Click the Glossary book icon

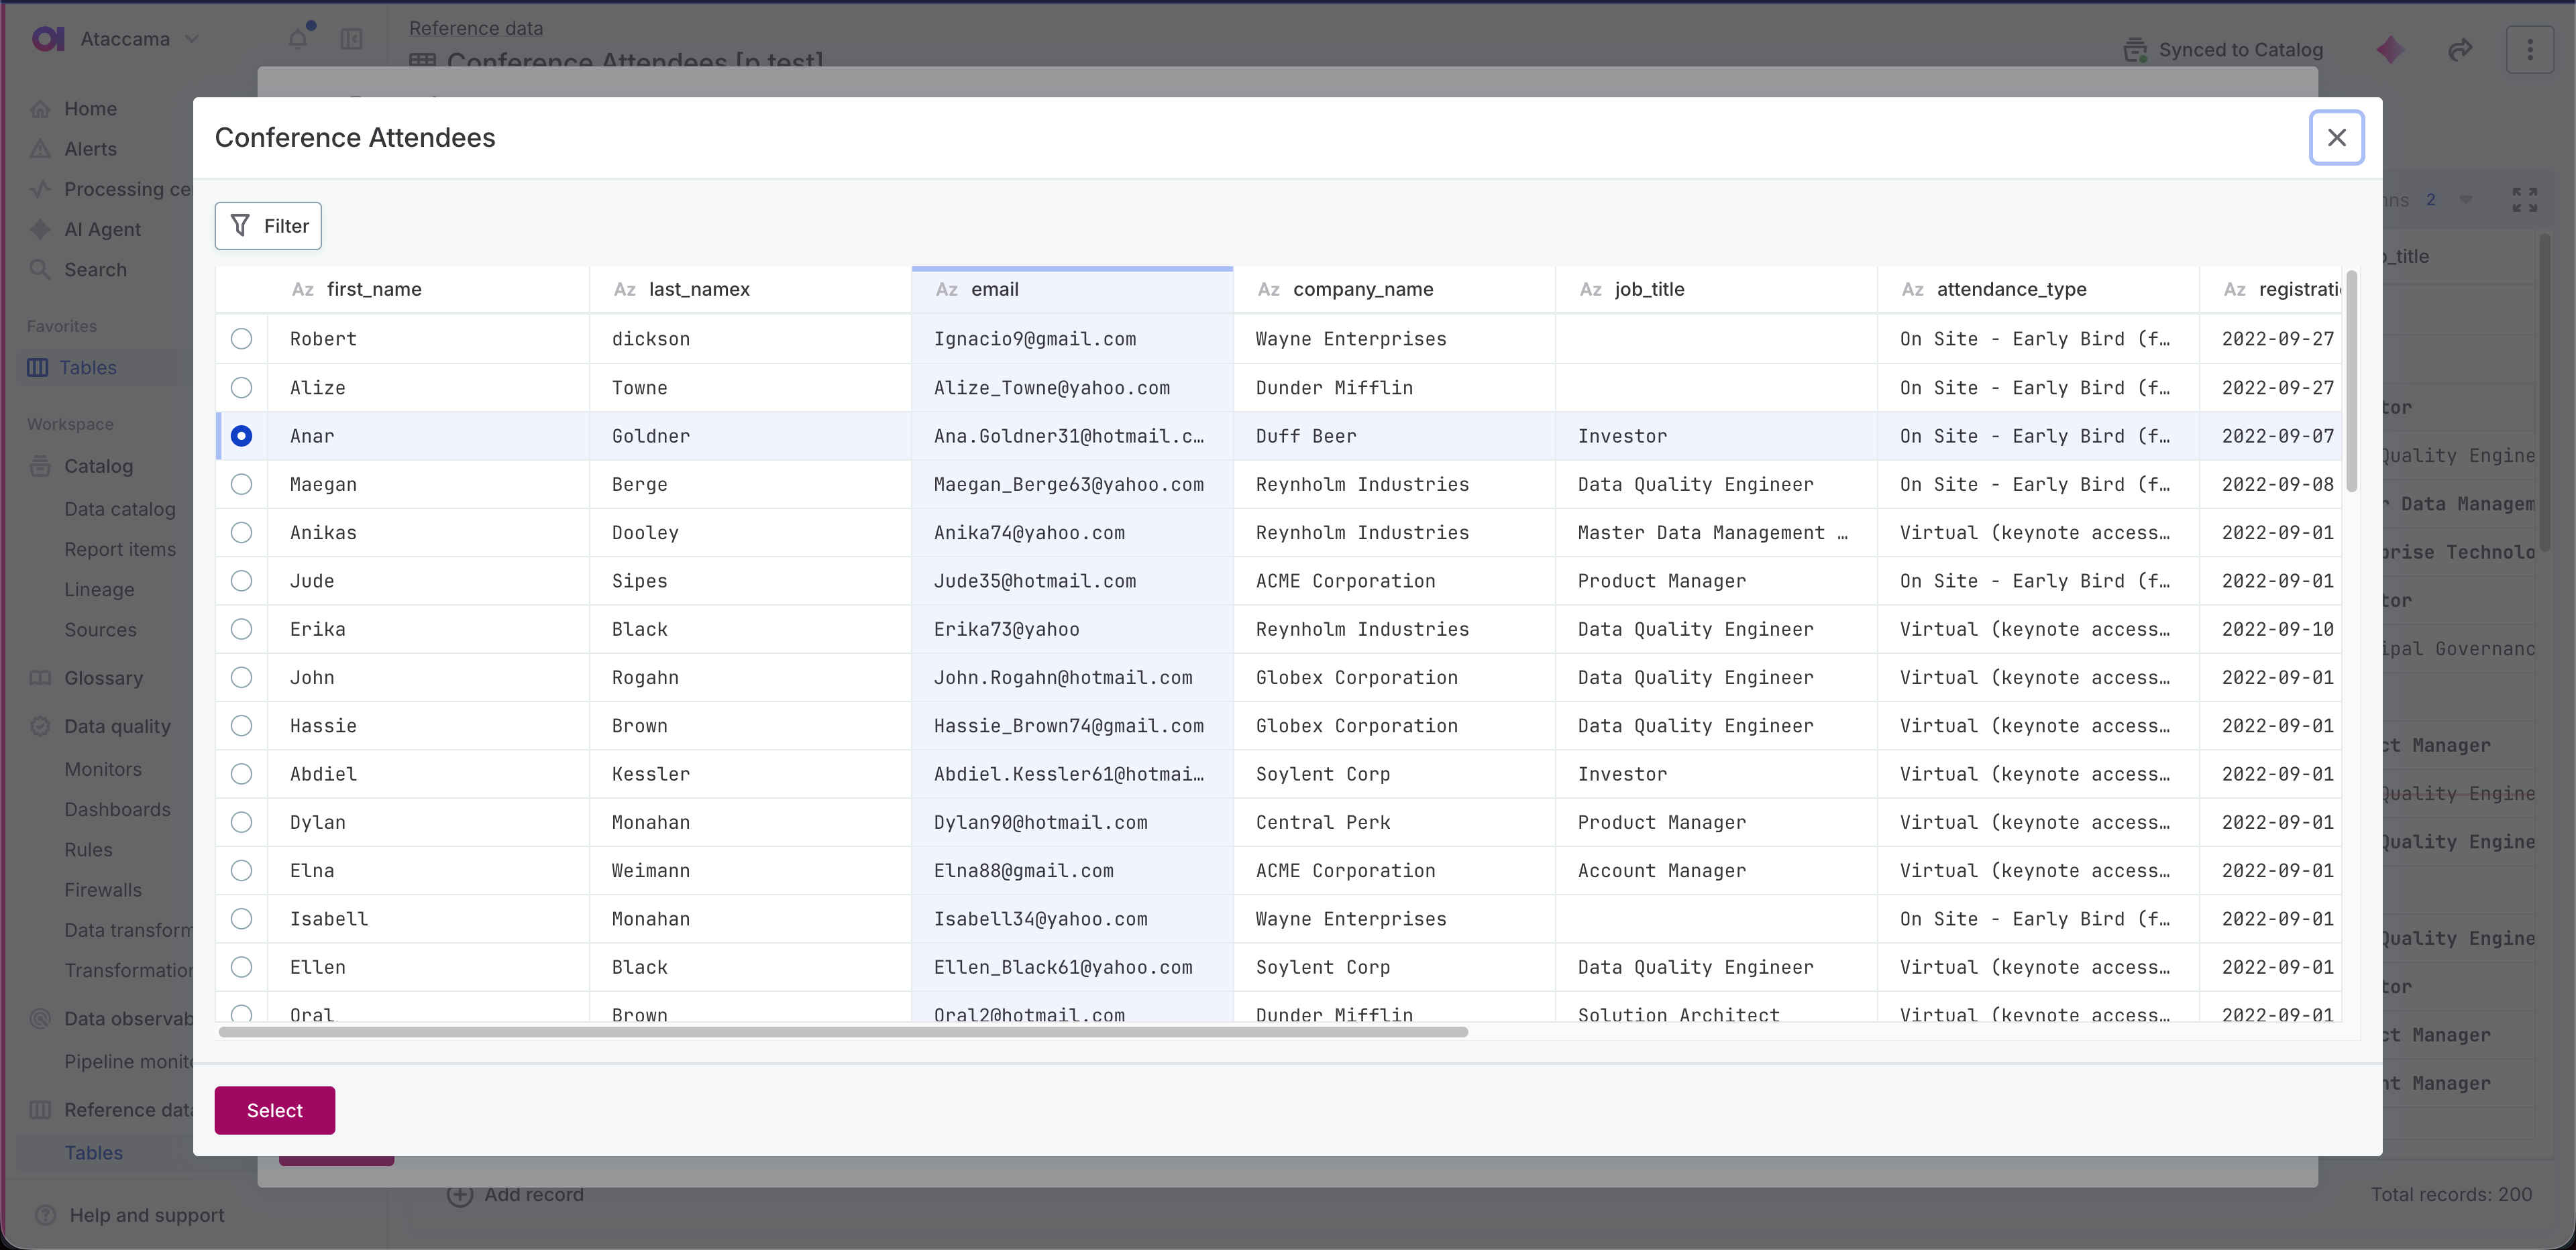click(40, 678)
